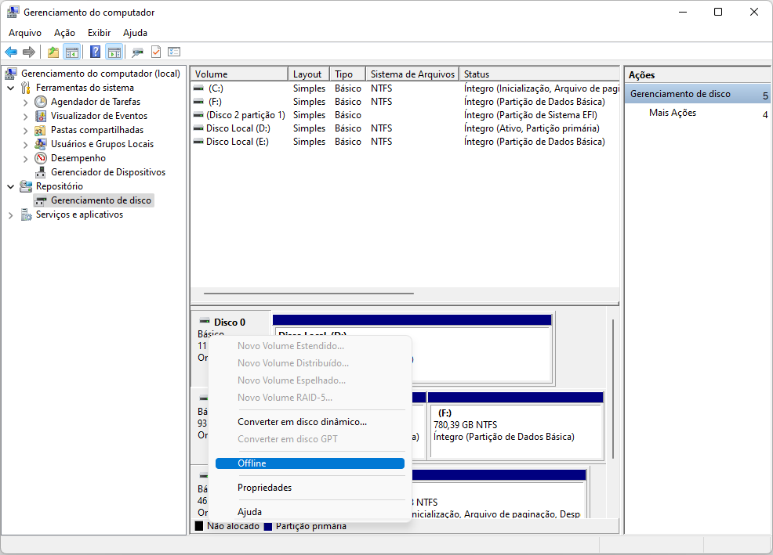Click the blue Back arrow in toolbar
Viewport: 773px width, 555px height.
[x=11, y=52]
